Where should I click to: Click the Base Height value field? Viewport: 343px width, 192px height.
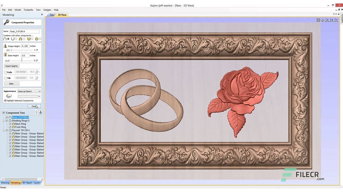[25, 55]
